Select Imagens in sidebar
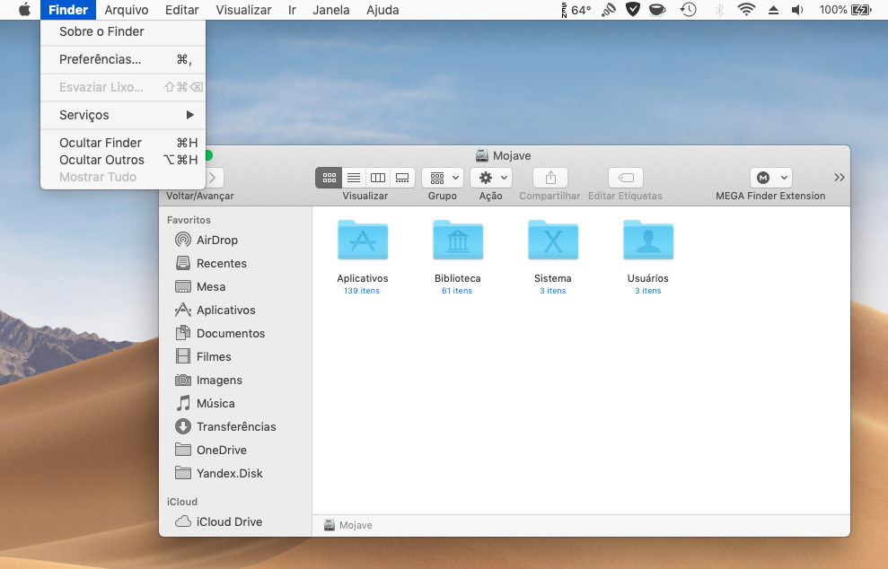Screen dimensions: 888x569 (x=235, y=380)
